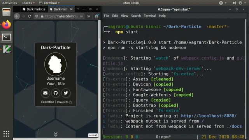Open the Places menu in top bar
The image size is (249, 140).
[28, 3]
